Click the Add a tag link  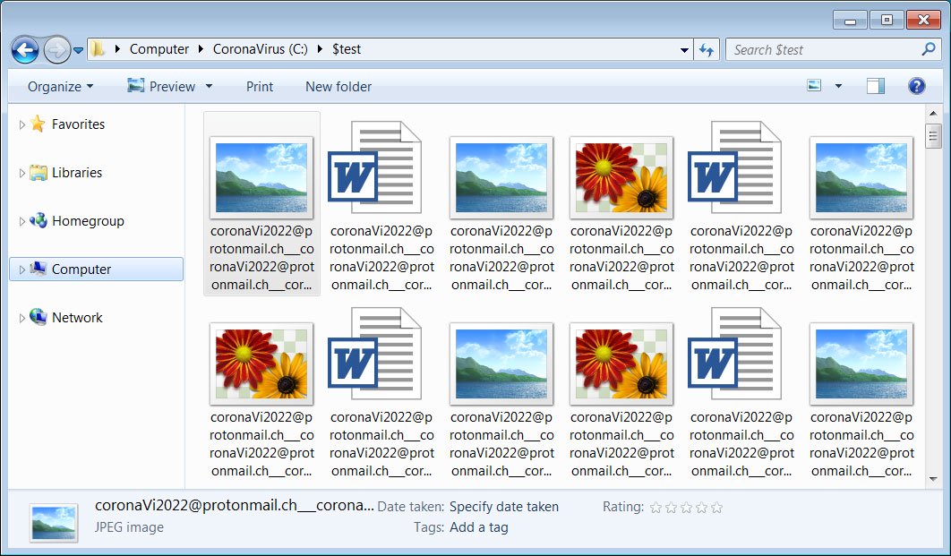pos(478,527)
